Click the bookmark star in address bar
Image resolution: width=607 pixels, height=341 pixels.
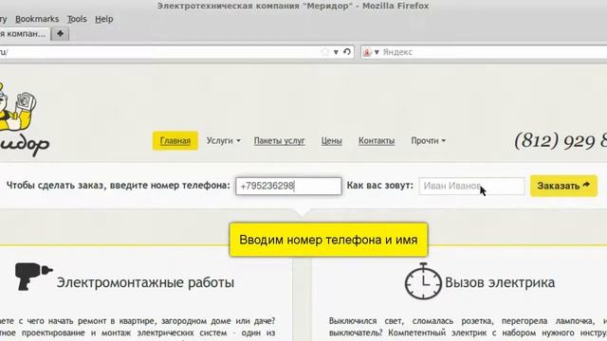324,52
